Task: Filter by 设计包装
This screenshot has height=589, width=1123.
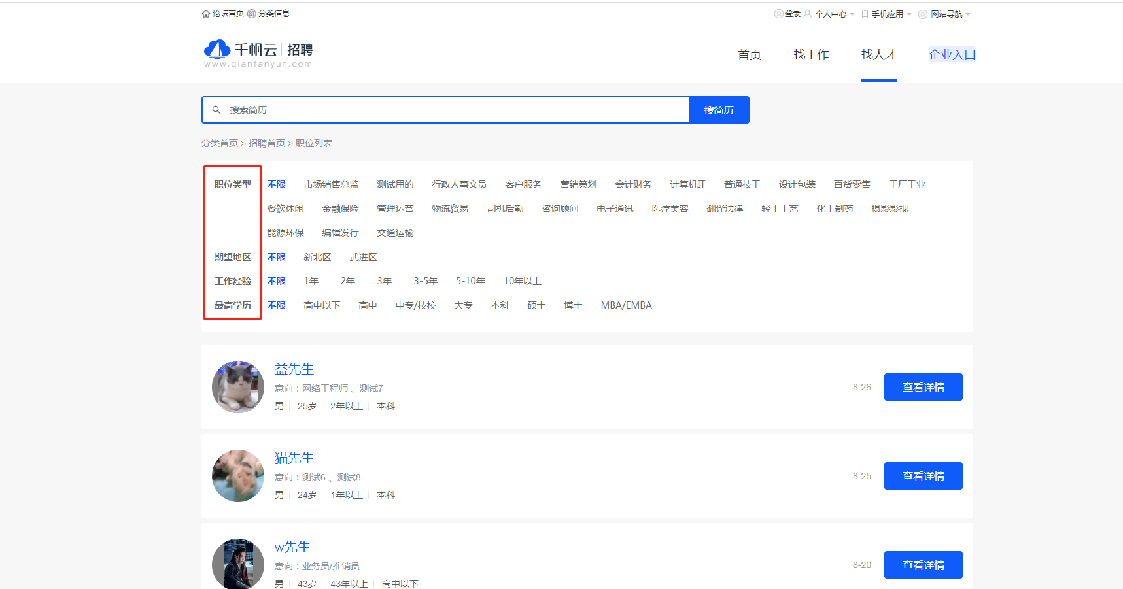Action: [797, 184]
